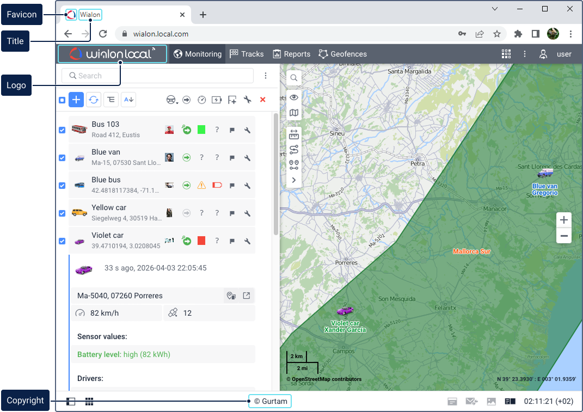Select the distance ruler map tool
This screenshot has width=583, height=412.
pyautogui.click(x=294, y=134)
